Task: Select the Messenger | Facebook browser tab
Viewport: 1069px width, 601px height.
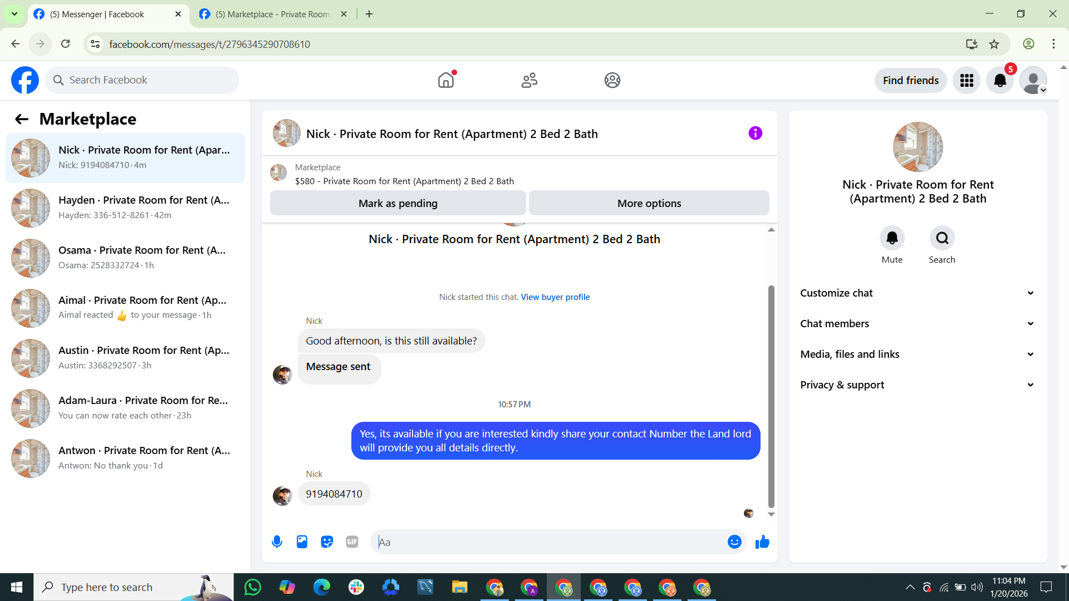Action: point(107,14)
